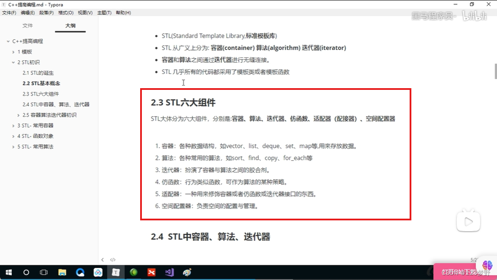Open Typora source code mode

[x=113, y=259]
